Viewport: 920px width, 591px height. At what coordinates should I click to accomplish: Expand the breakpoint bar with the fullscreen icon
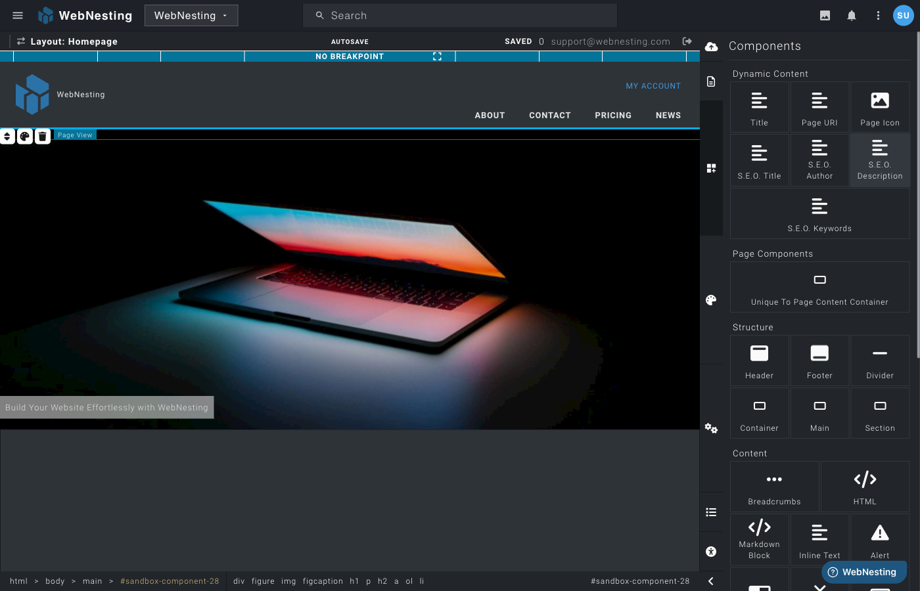coord(437,56)
